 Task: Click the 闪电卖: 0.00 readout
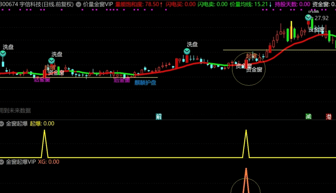coord(212,4)
